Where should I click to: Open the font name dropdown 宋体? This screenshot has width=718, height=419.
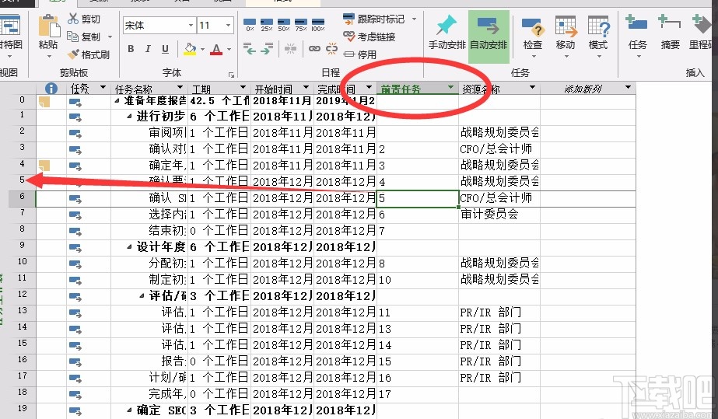click(x=191, y=26)
